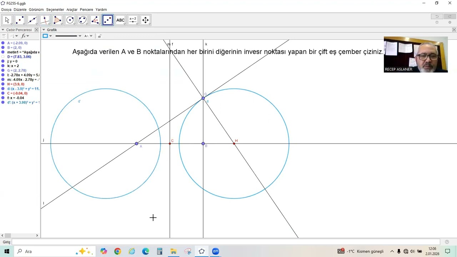Select the Point tool

(x=20, y=20)
